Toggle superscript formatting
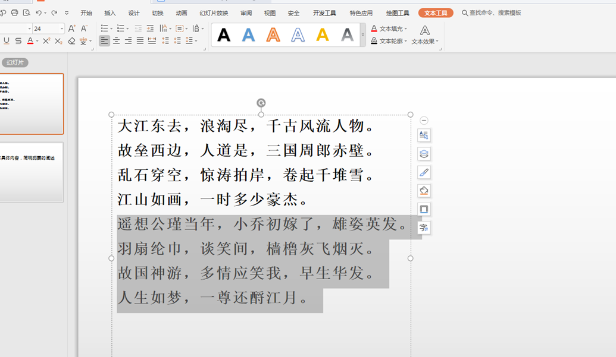Image resolution: width=616 pixels, height=357 pixels. [x=46, y=41]
